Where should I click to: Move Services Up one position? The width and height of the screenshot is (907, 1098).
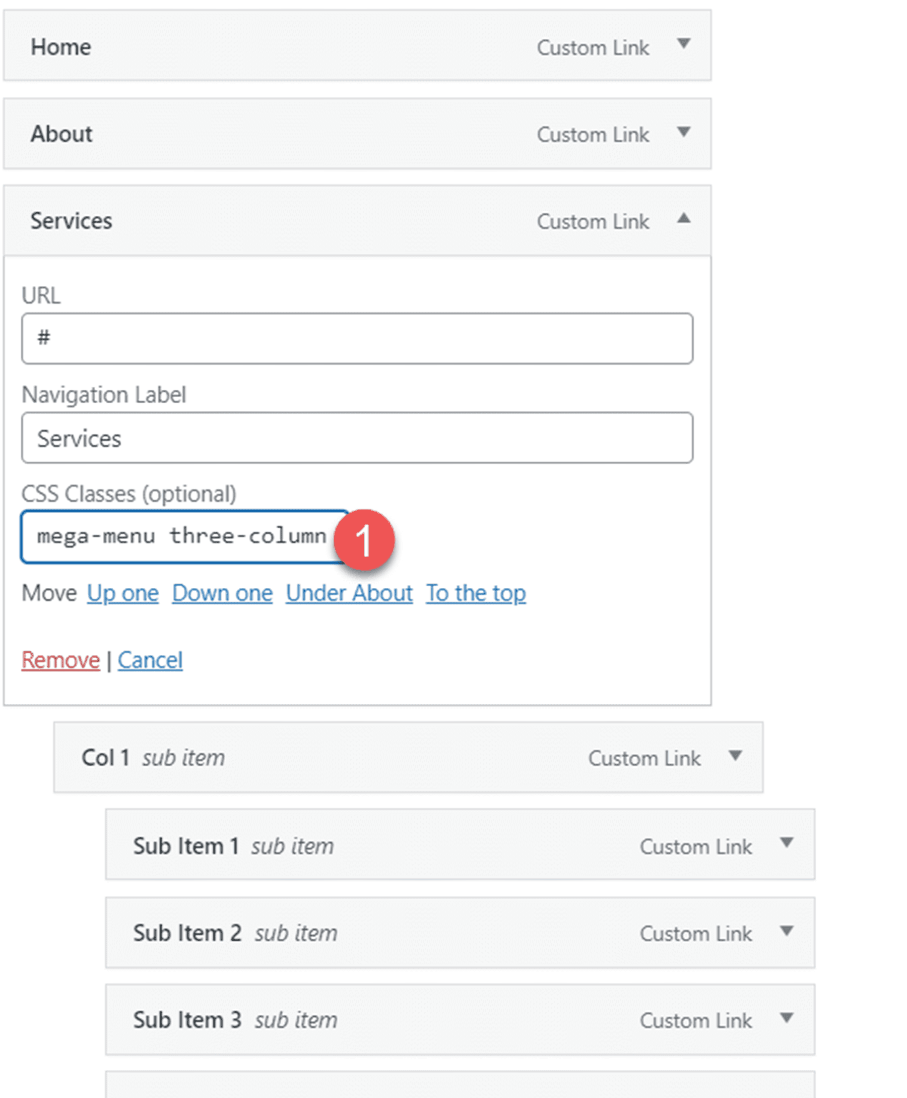pyautogui.click(x=122, y=593)
